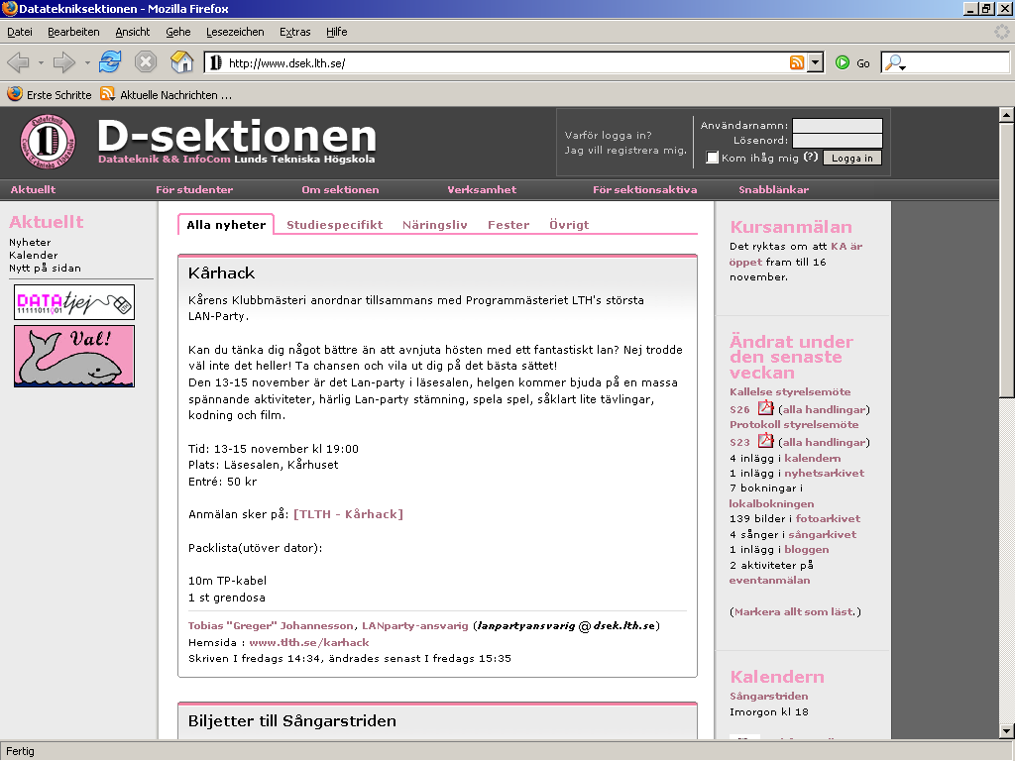Click in the Användarnamn input field
Screen dimensions: 1015x761
838,126
